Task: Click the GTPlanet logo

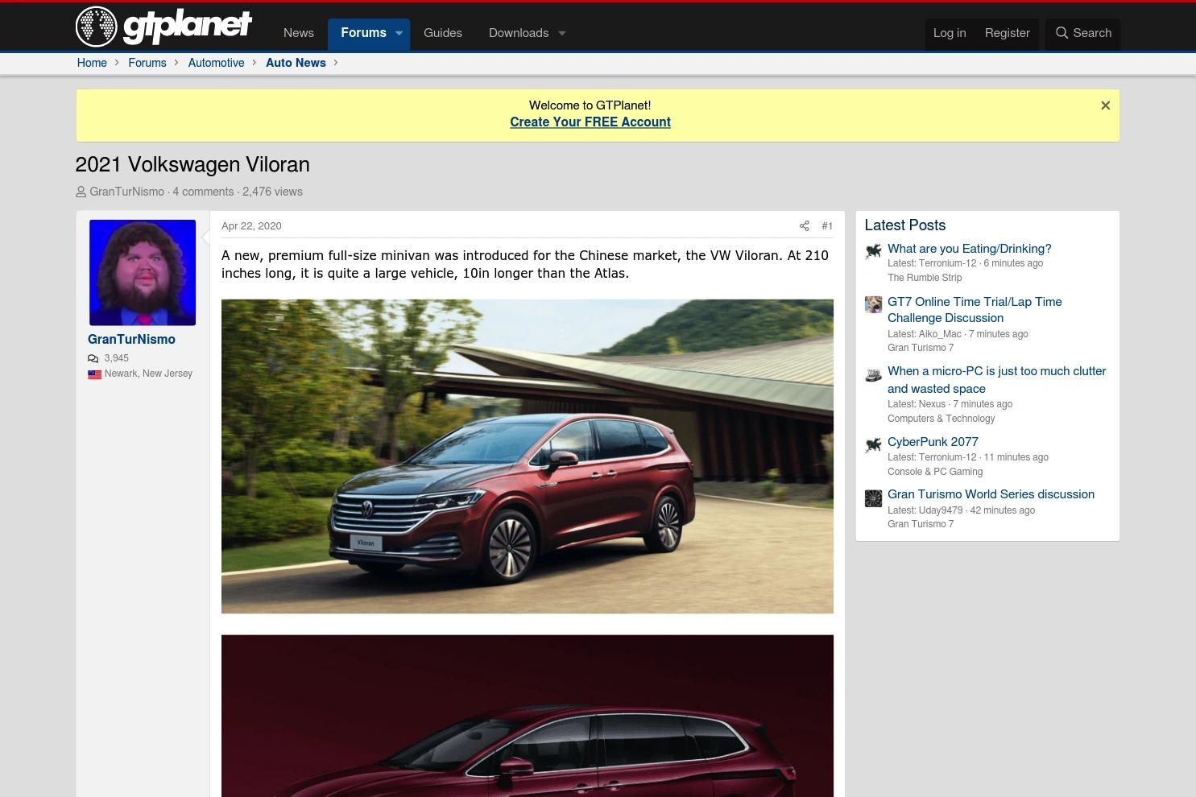Action: [163, 26]
